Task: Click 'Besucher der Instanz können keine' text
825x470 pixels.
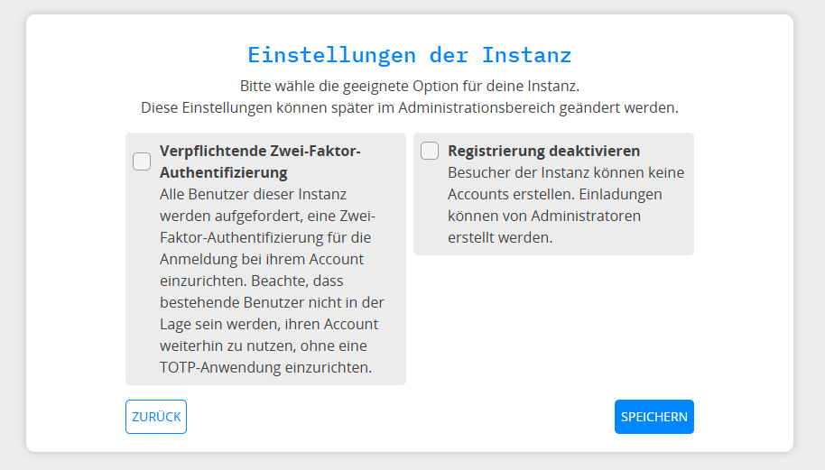Action: tap(566, 172)
